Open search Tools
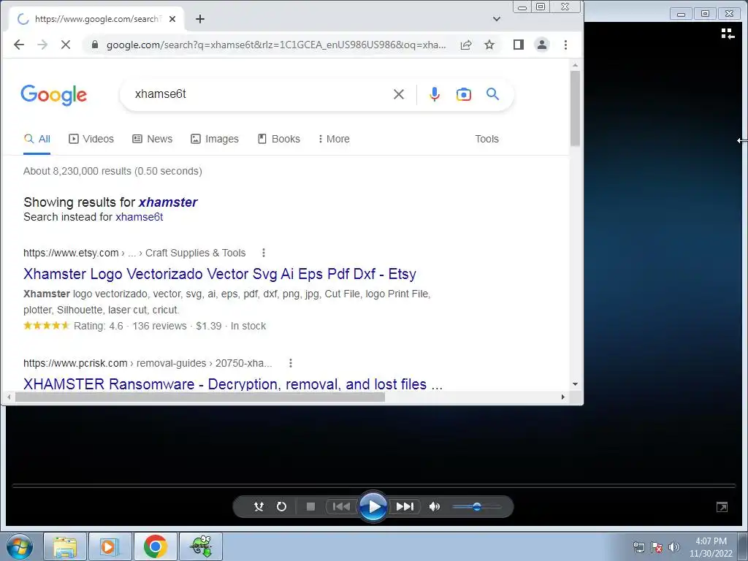The image size is (748, 561). (486, 139)
